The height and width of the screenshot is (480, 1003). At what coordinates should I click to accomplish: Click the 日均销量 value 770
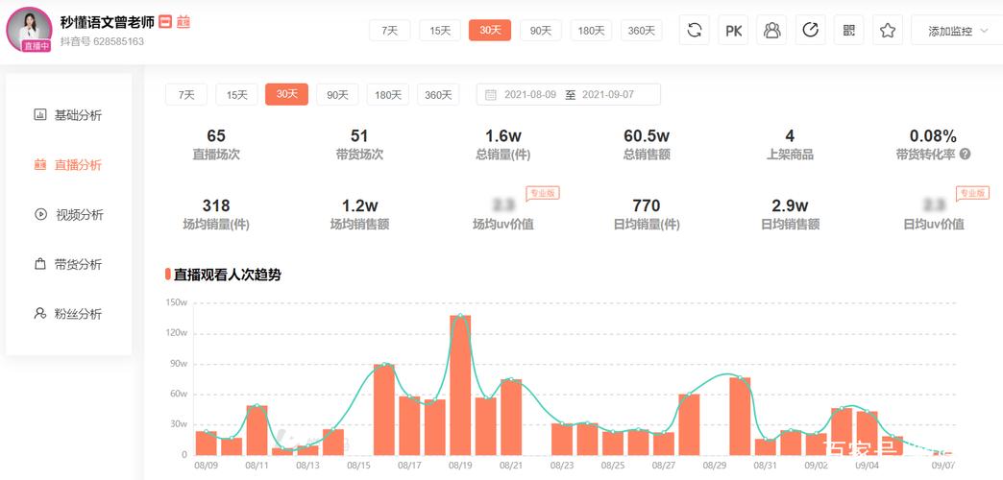(647, 205)
